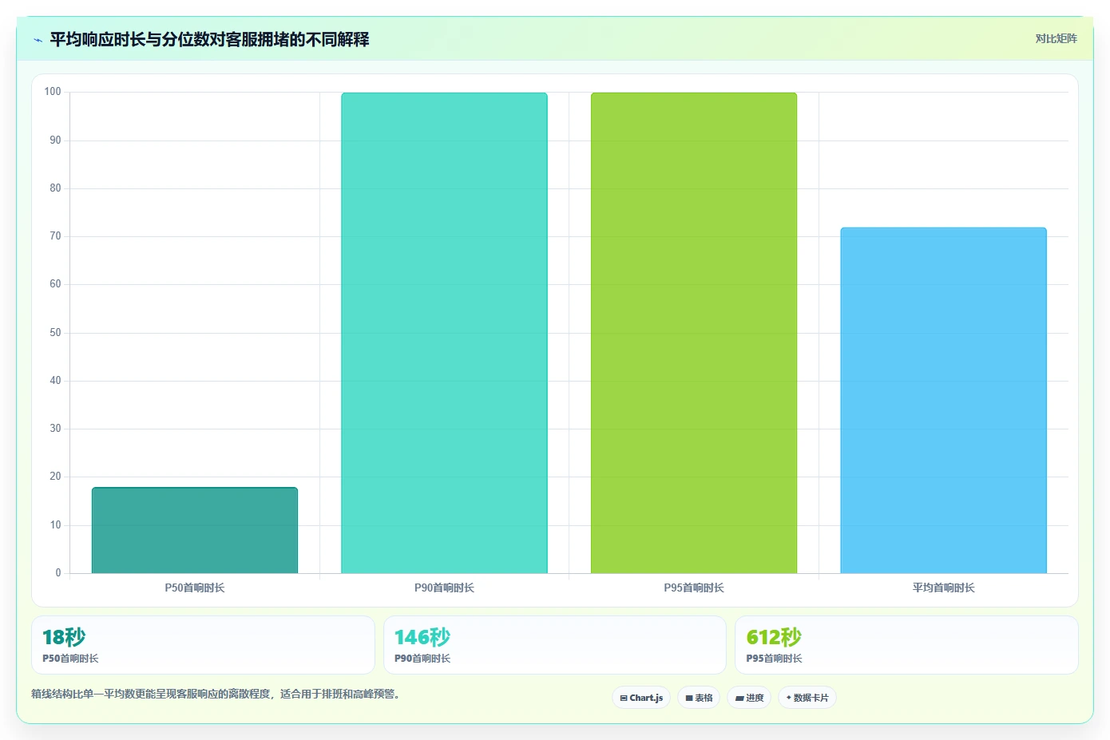Open the 18秒 P50首响时长 stat card
Screen dimensions: 1110x740
point(203,645)
